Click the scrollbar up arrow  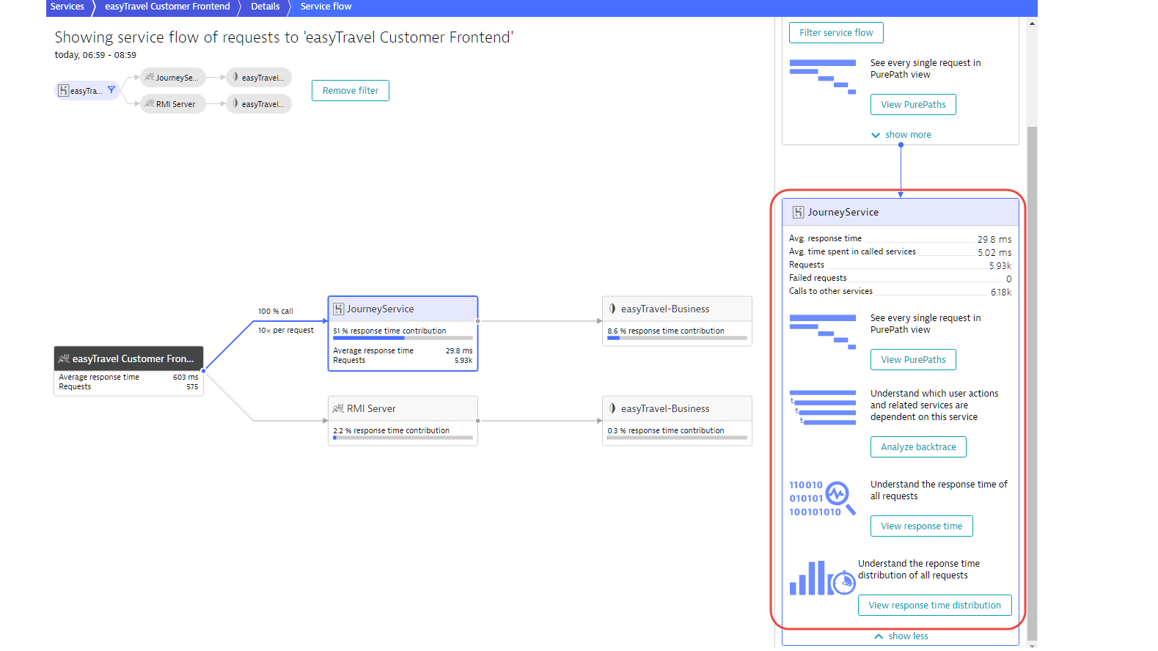(1033, 23)
